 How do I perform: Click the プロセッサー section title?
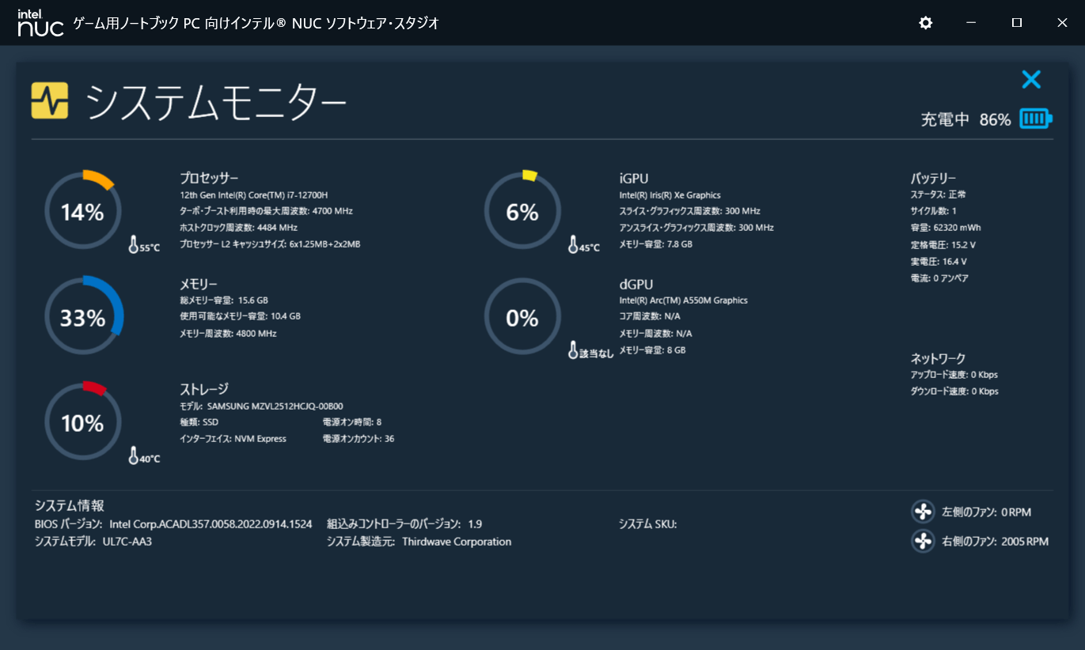point(209,178)
